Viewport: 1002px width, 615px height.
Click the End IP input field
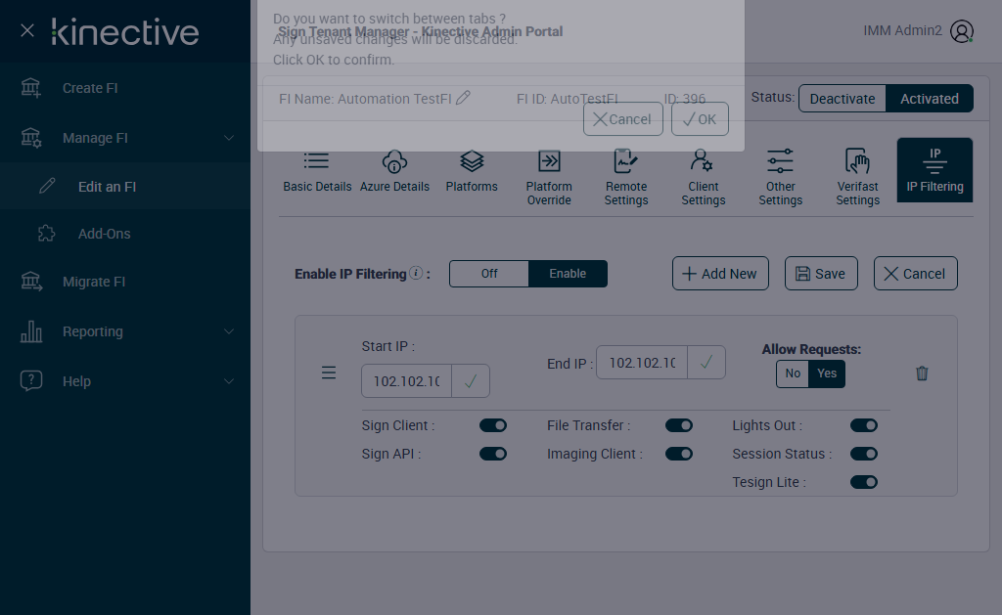pyautogui.click(x=642, y=363)
